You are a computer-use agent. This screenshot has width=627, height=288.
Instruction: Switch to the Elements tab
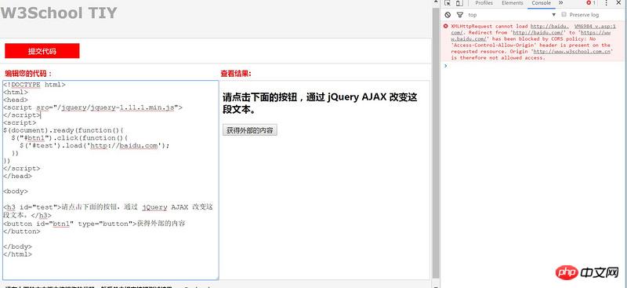point(513,3)
